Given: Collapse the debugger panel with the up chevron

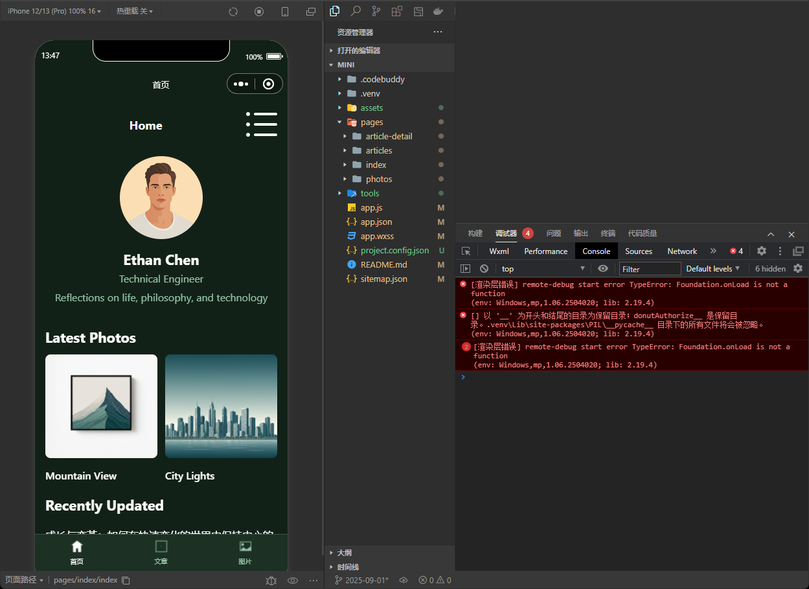Looking at the screenshot, I should click(x=771, y=234).
